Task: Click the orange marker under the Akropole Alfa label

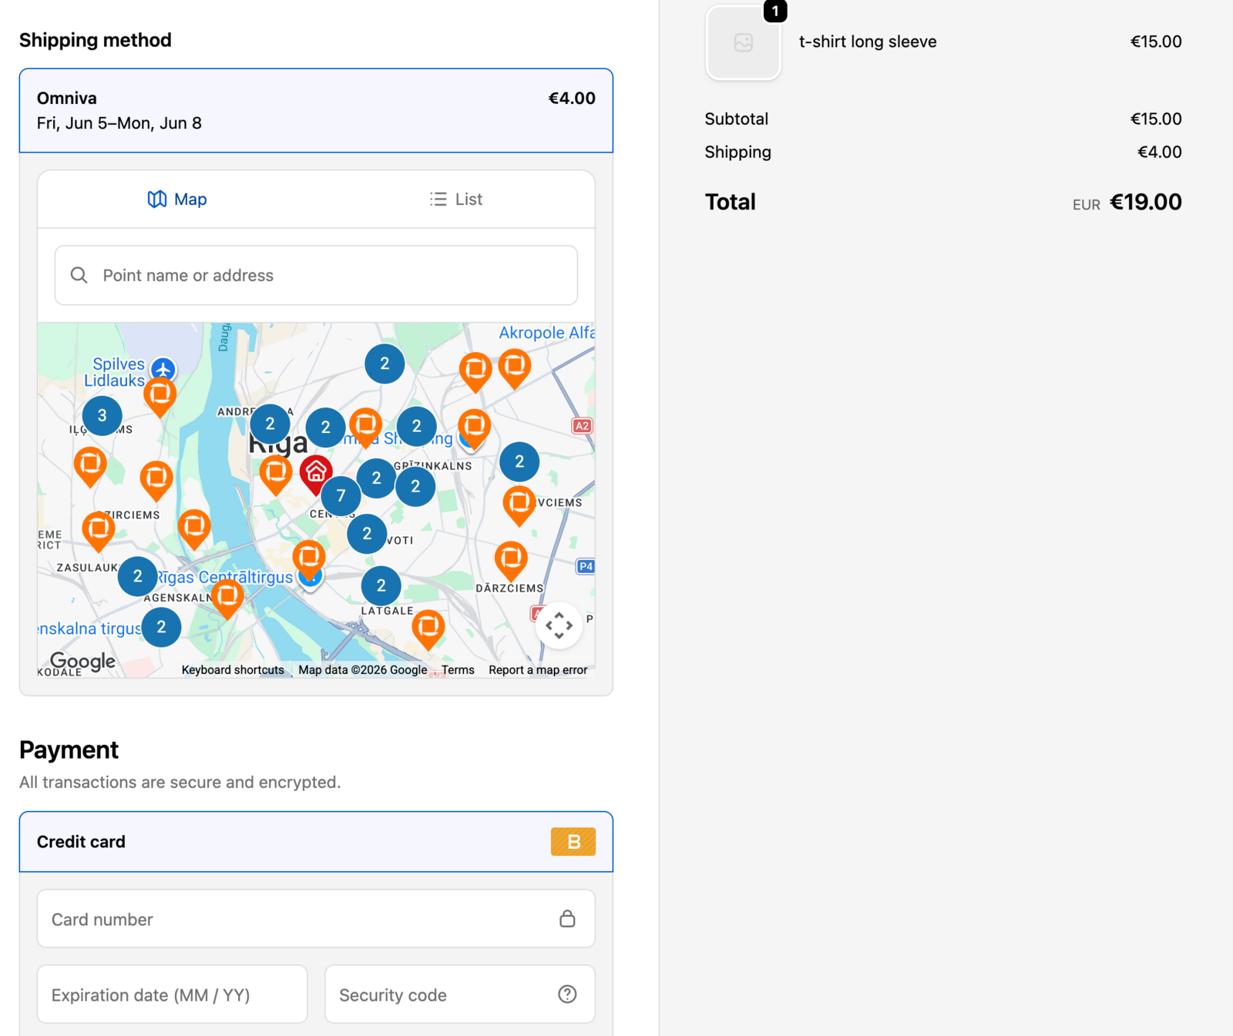Action: tap(514, 368)
